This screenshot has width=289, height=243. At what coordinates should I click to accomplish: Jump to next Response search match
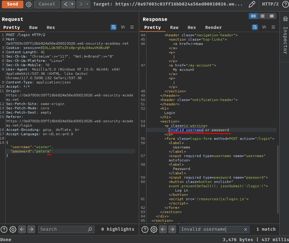click(172, 229)
